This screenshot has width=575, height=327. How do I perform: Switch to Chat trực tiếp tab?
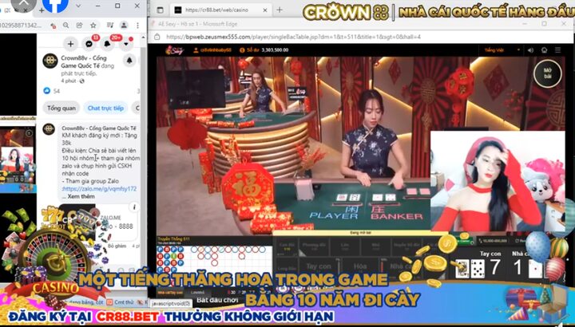click(x=105, y=108)
